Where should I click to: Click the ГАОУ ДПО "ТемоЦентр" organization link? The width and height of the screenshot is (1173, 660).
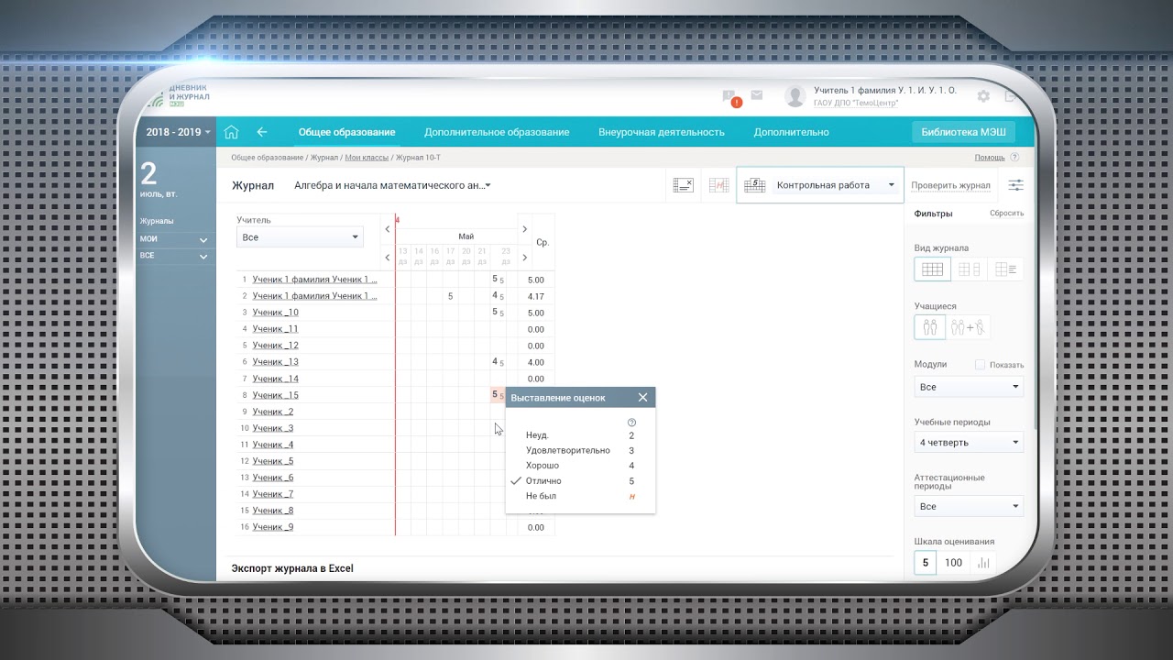(x=857, y=103)
